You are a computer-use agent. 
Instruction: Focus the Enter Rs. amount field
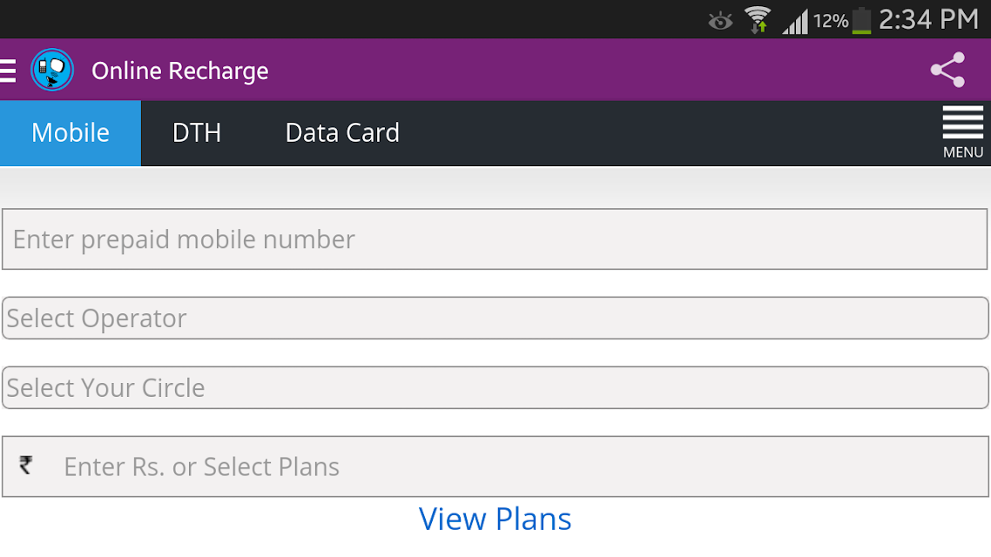click(495, 466)
